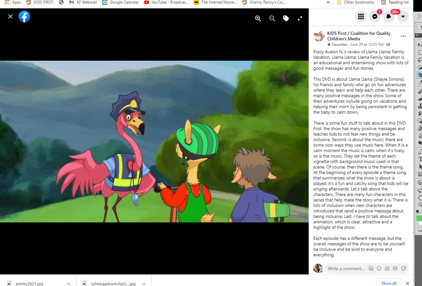Zoom in on the photo
The height and width of the screenshot is (286, 422).
pos(258,18)
